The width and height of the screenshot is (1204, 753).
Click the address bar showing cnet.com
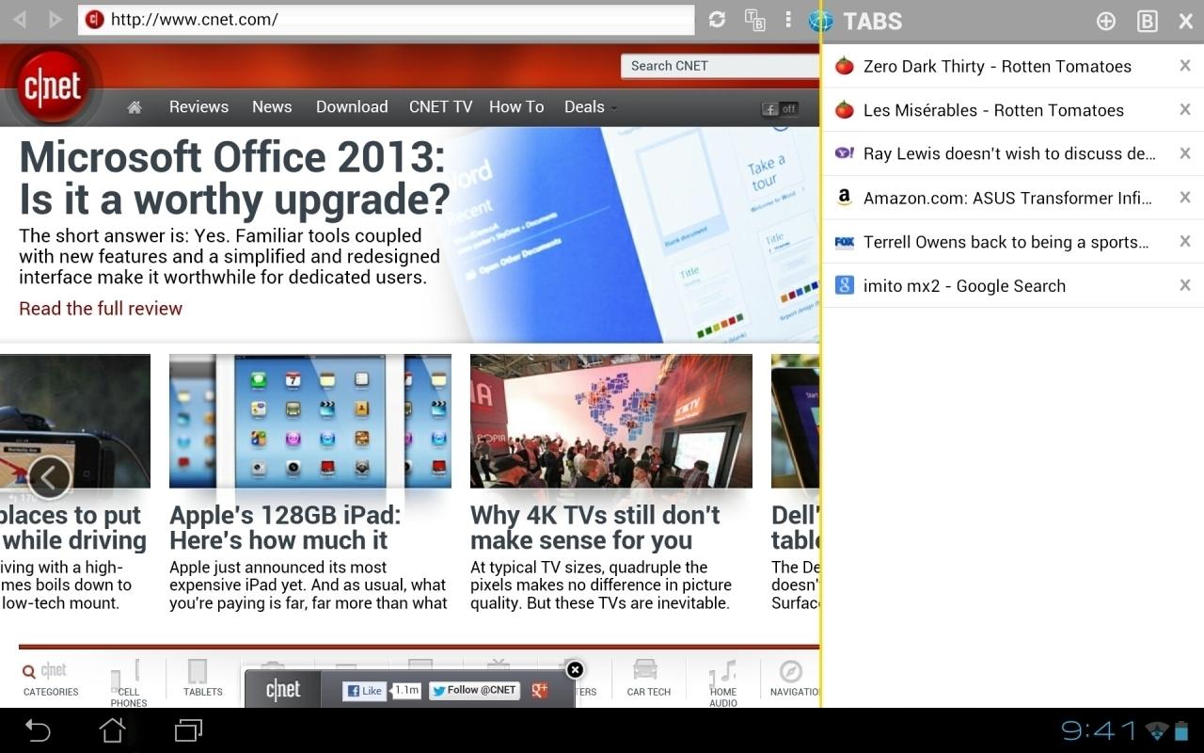386,20
